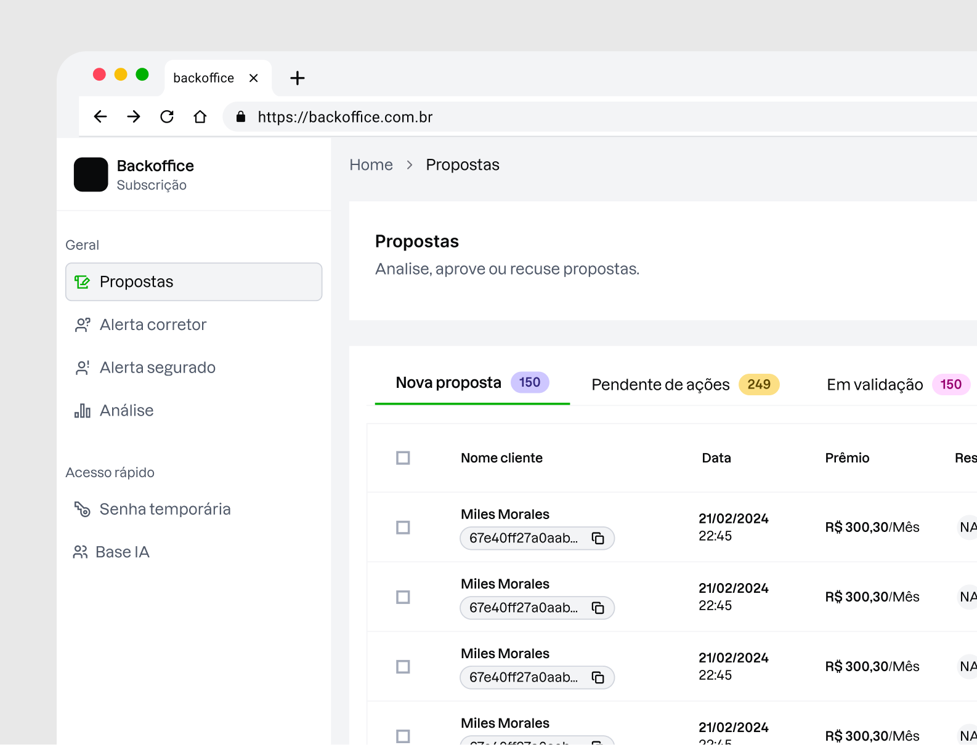Select the backoffice browser tab
The image size is (977, 745).
[218, 78]
